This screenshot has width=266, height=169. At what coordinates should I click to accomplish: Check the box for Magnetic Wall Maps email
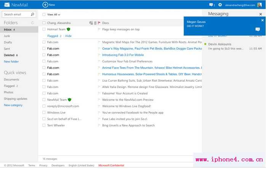pos(44,42)
